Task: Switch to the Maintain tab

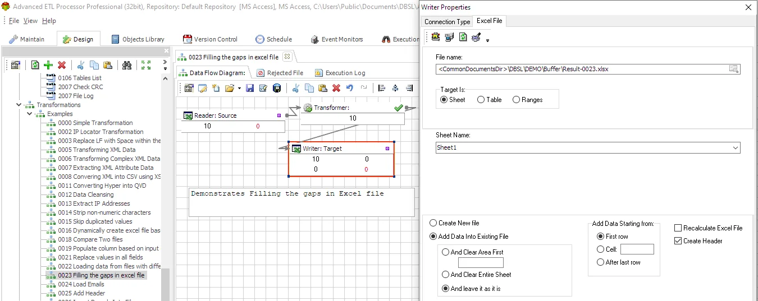Action: (27, 39)
